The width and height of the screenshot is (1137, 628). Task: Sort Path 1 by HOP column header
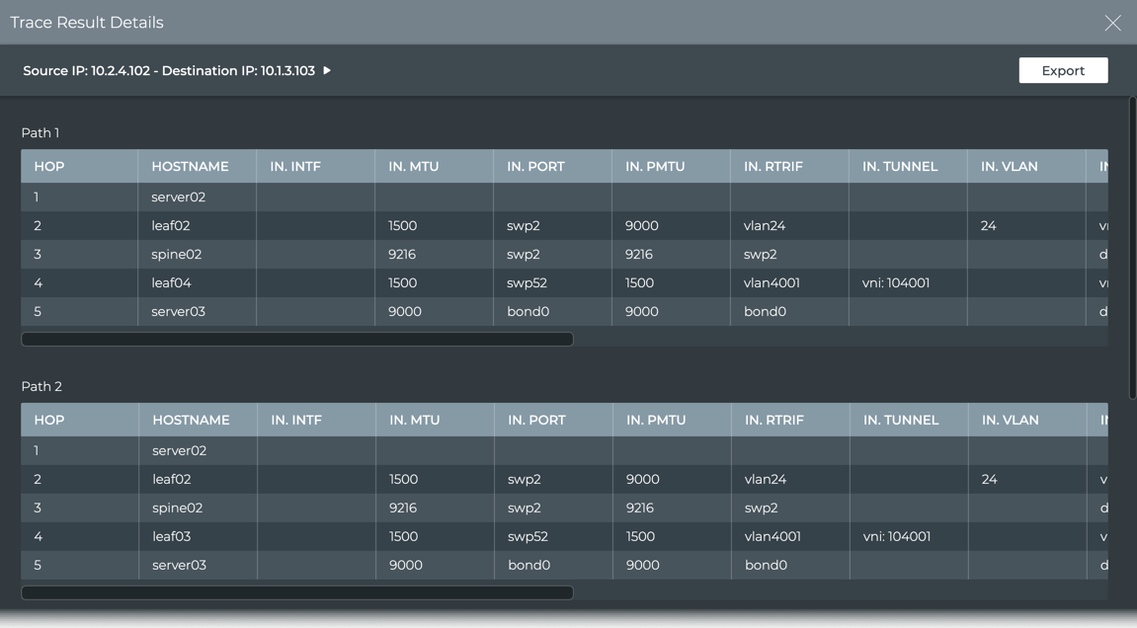[x=49, y=166]
